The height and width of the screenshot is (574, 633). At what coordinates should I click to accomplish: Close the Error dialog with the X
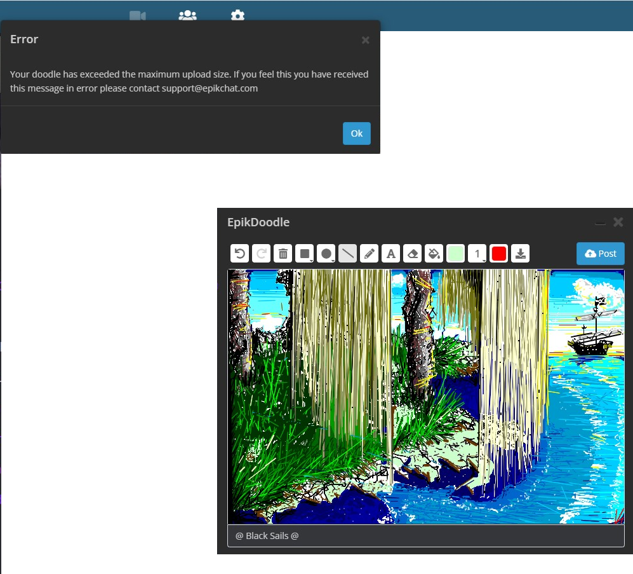pos(365,40)
